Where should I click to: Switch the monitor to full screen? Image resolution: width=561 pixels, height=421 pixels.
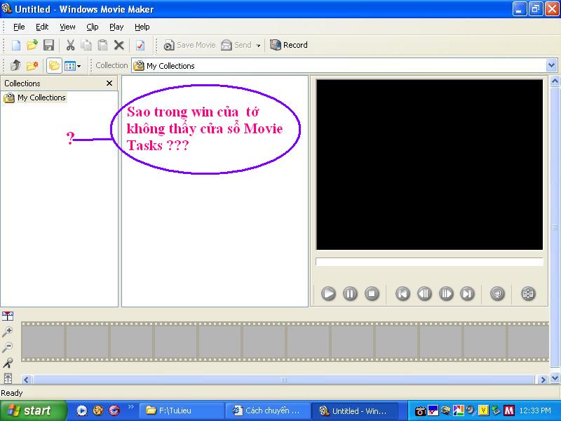(x=497, y=293)
